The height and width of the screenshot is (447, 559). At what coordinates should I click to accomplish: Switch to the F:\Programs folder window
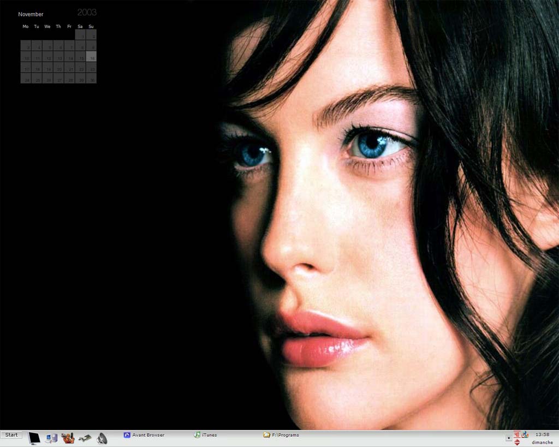(x=281, y=435)
